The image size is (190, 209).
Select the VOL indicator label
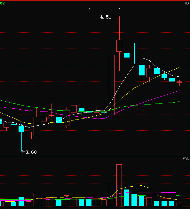coord(186,159)
